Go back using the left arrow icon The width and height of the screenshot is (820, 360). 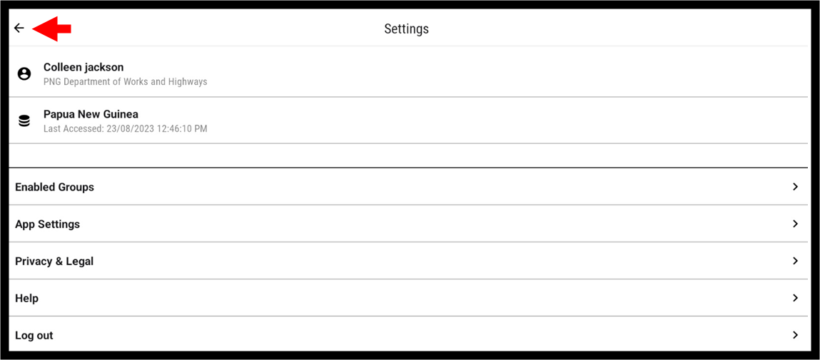point(19,29)
